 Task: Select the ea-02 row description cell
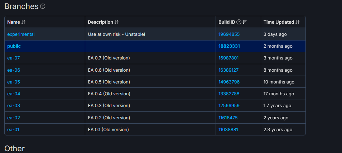point(150,118)
